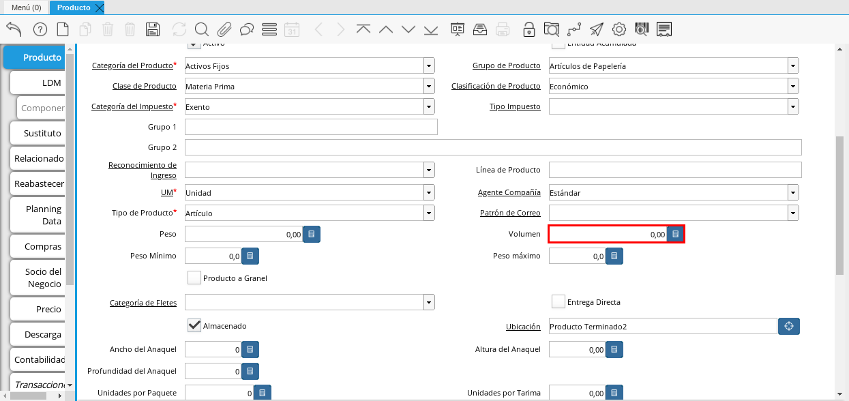Open the help icon in toolbar

point(40,29)
